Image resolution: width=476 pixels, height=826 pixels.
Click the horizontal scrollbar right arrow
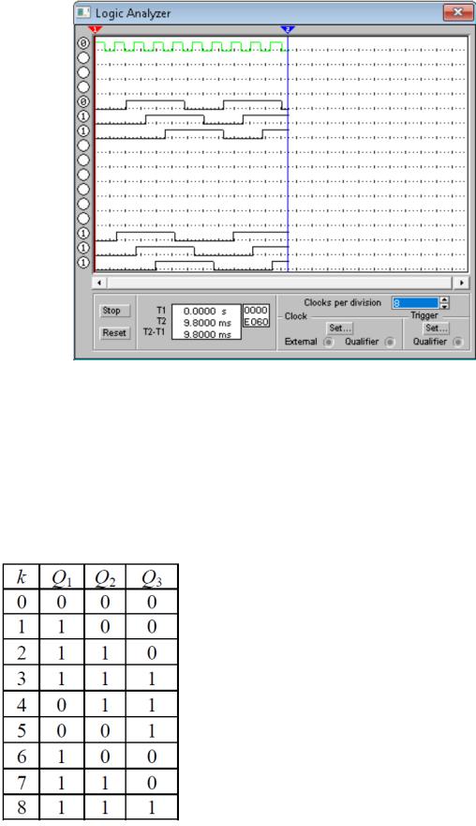click(461, 283)
